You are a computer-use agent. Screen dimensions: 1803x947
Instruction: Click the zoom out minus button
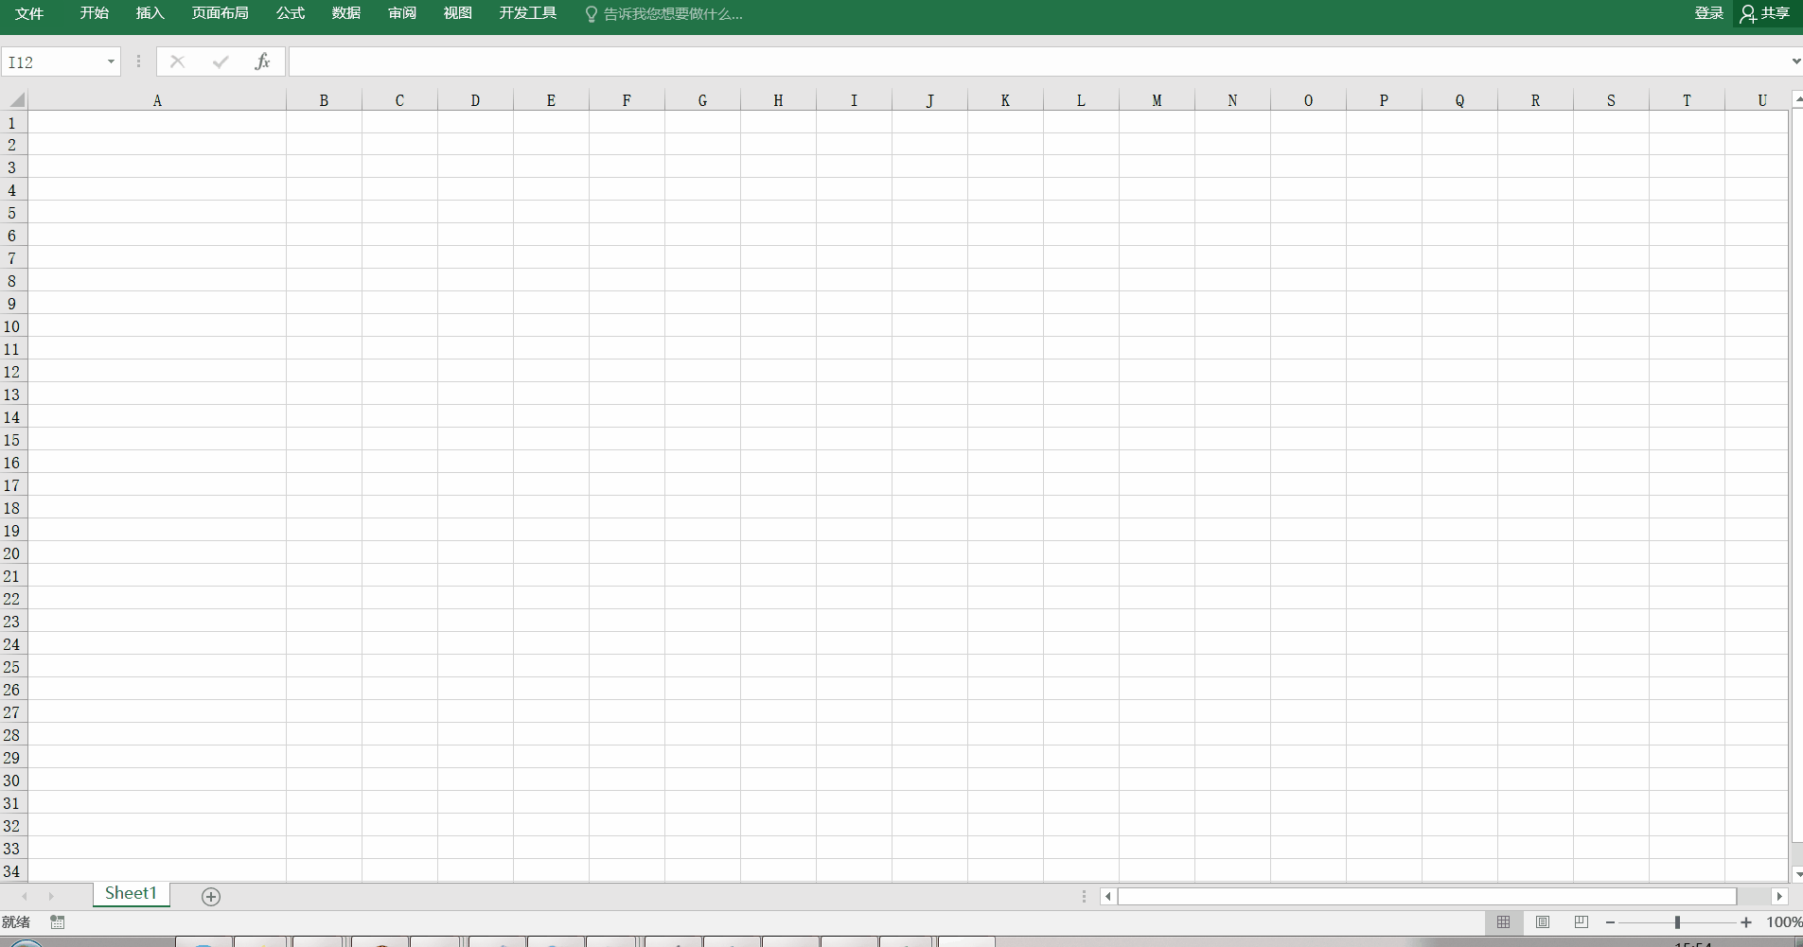(x=1611, y=922)
